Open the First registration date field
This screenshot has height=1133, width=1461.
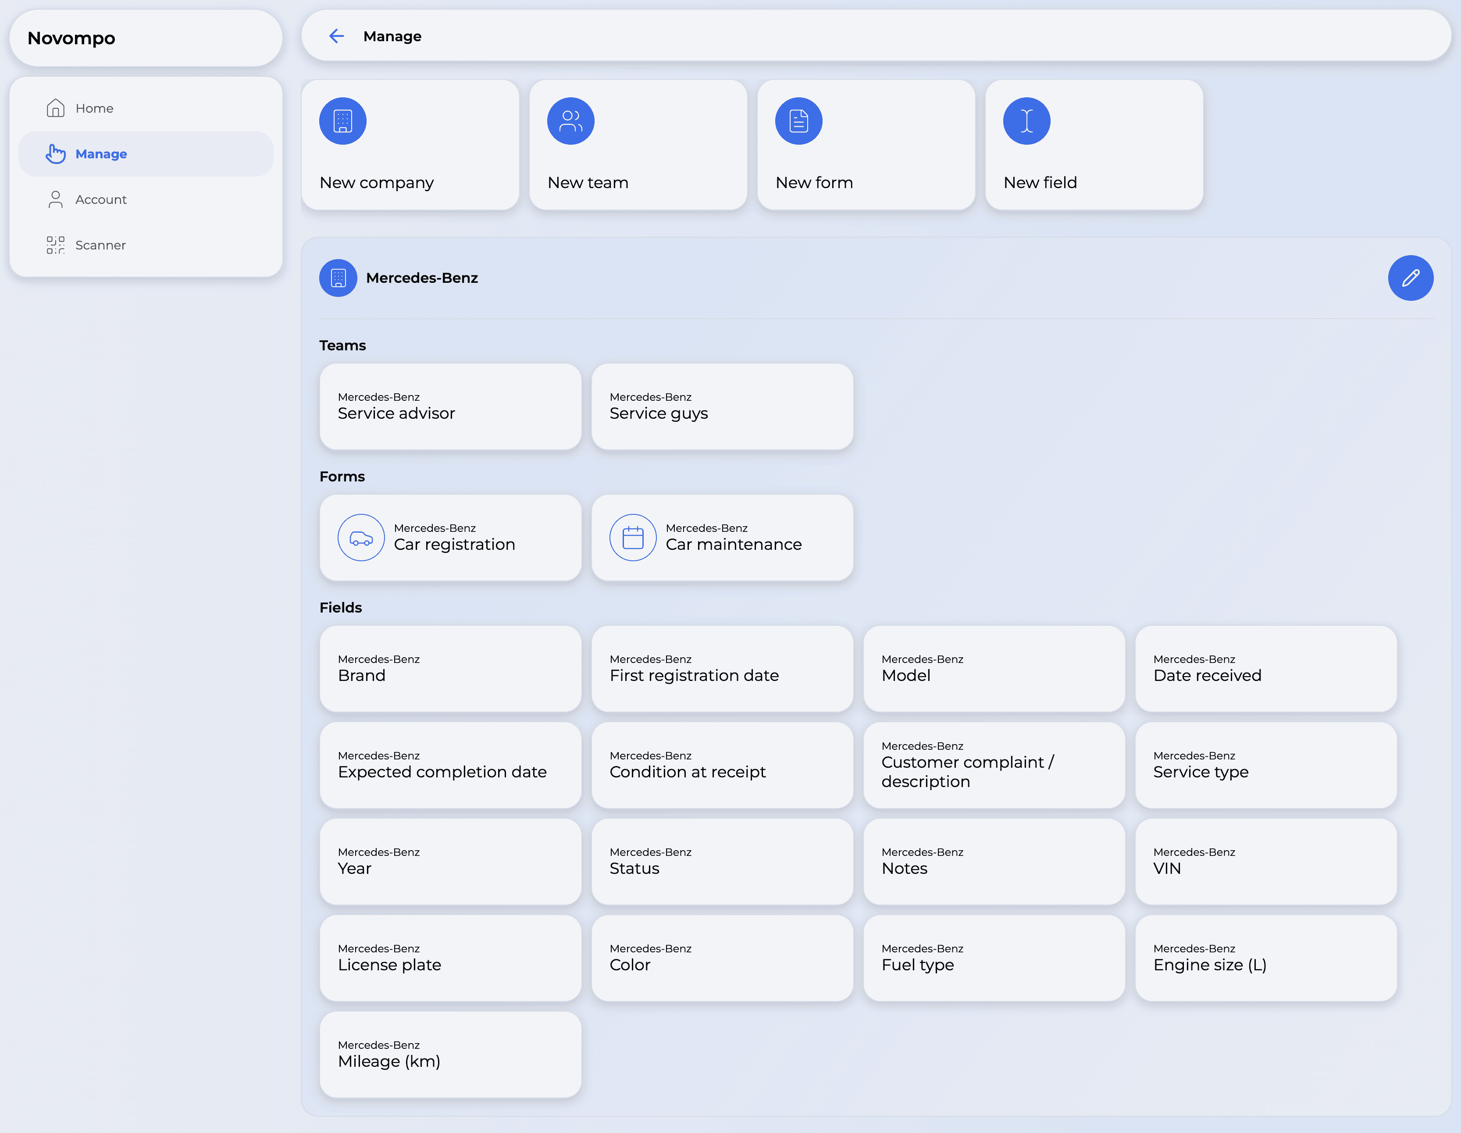[x=723, y=669]
